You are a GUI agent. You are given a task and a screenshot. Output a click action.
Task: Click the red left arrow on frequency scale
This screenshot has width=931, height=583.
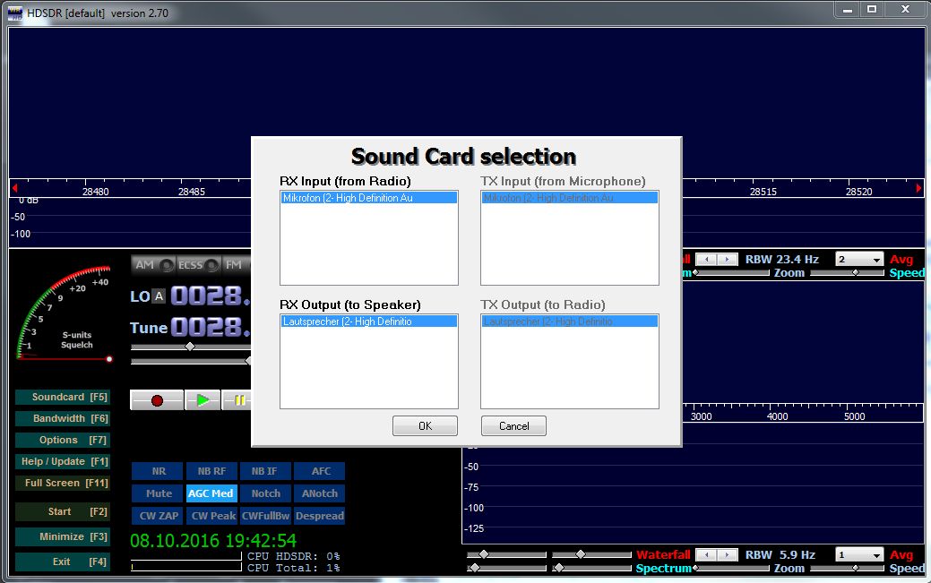pyautogui.click(x=14, y=188)
